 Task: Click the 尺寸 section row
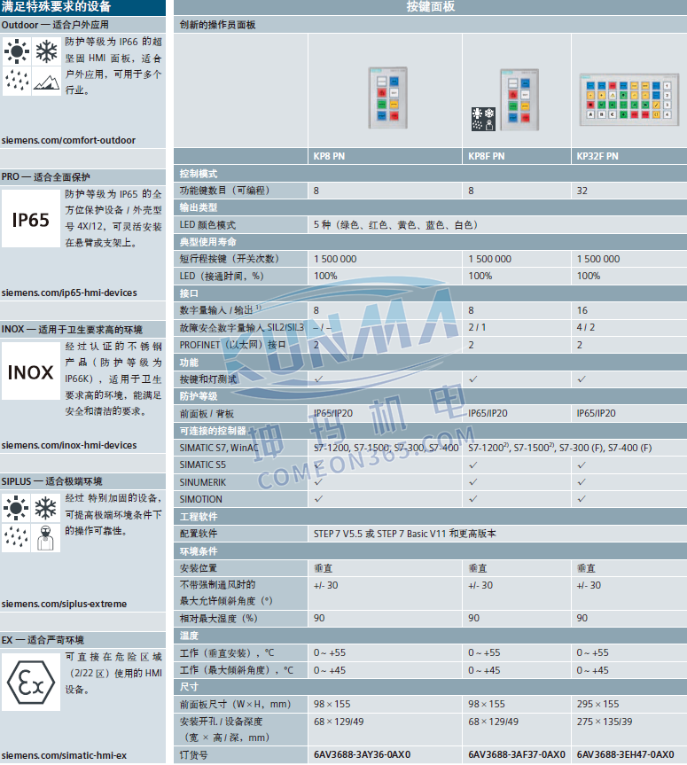click(430, 687)
